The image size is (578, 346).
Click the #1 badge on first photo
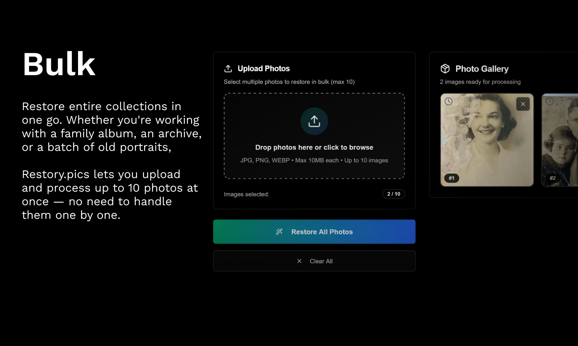pos(451,178)
